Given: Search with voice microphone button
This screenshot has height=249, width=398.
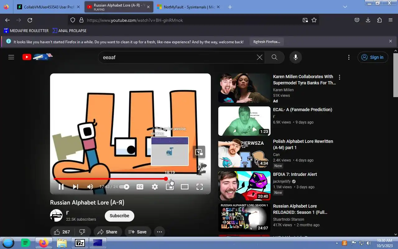Looking at the screenshot, I should 296,57.
